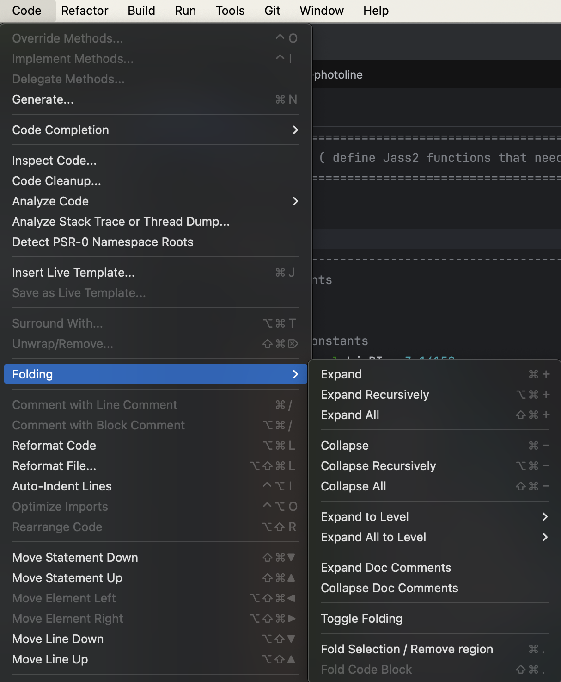Screen dimensions: 561x682
Task: Click Expand Recursively
Action: (x=375, y=395)
